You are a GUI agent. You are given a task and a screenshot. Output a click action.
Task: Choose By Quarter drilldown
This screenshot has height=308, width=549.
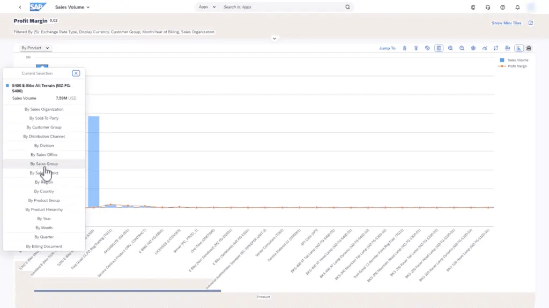point(44,237)
